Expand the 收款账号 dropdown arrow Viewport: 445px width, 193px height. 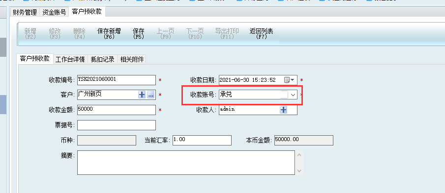click(x=293, y=95)
